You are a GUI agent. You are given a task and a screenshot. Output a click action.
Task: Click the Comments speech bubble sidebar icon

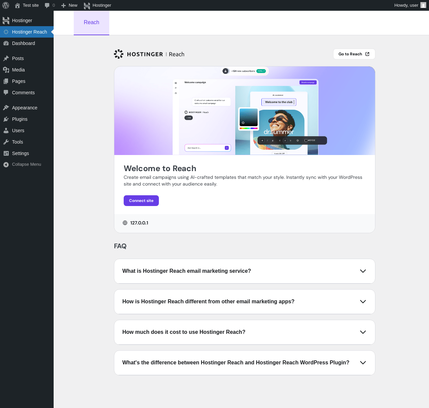(x=6, y=93)
